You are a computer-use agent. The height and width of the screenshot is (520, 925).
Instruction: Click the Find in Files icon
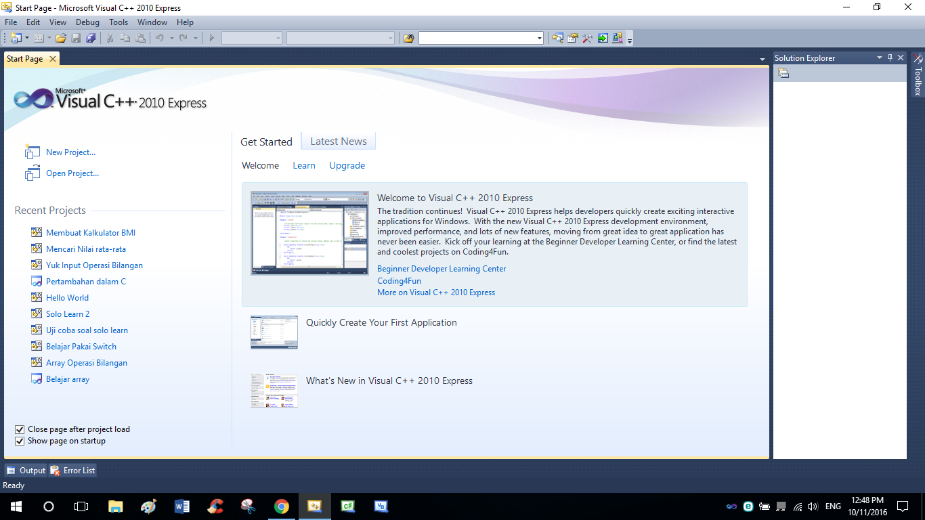pos(408,38)
